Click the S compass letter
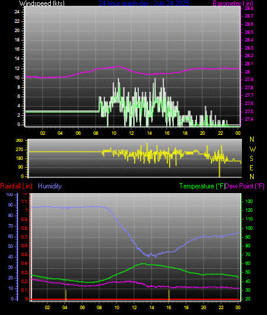 click(x=251, y=159)
